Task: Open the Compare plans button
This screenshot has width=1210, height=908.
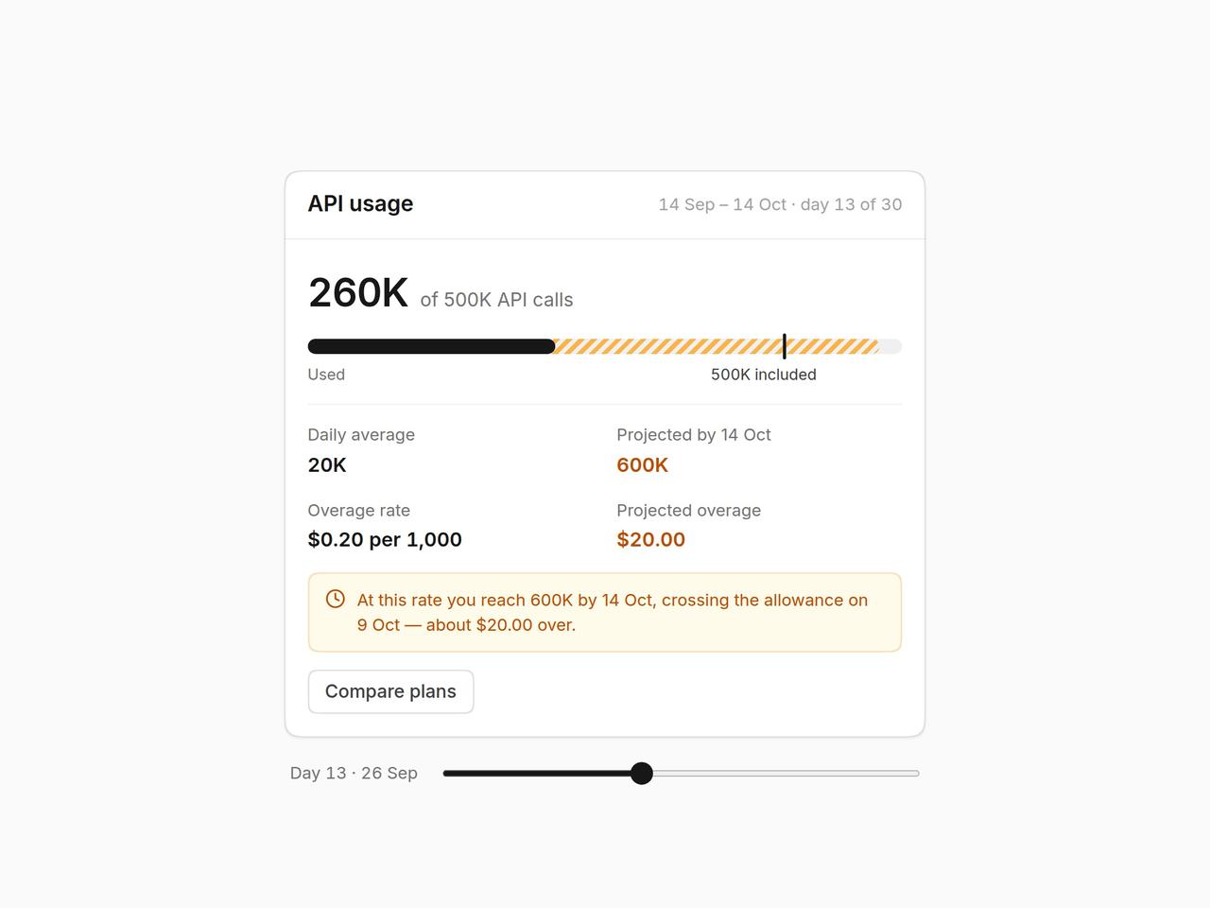Action: [390, 691]
